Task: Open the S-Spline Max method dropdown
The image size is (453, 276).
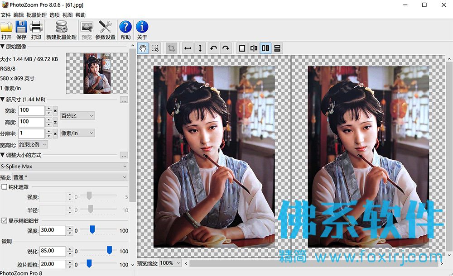Action: tap(64, 167)
